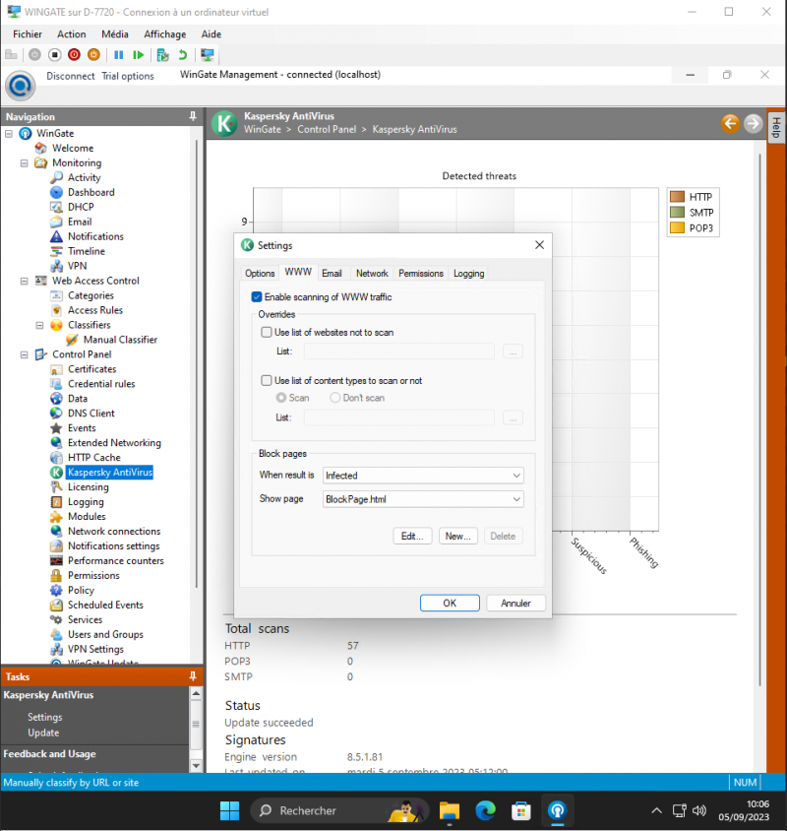This screenshot has width=787, height=831.
Task: Open Performance counters in navigation
Action: (x=115, y=561)
